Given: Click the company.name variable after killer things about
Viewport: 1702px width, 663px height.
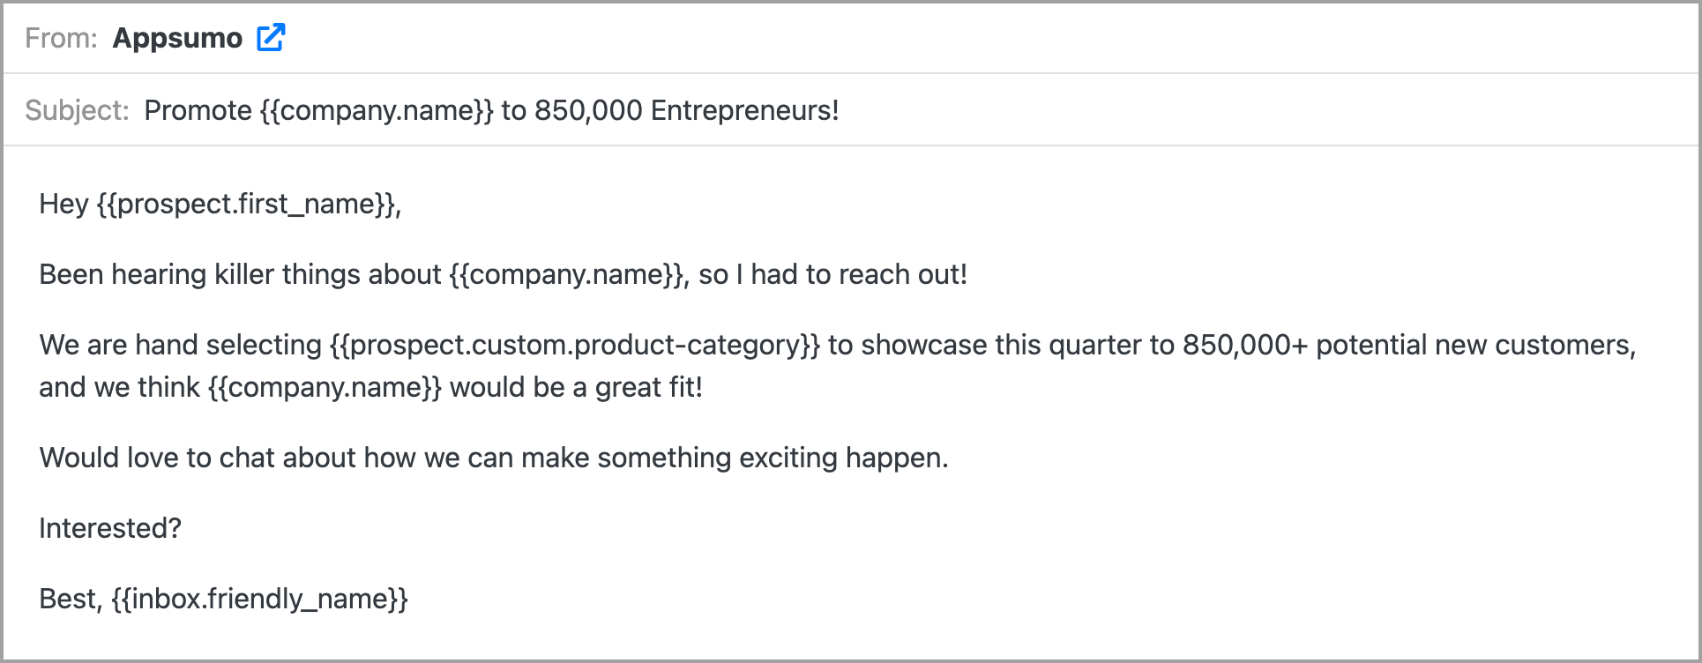Looking at the screenshot, I should 566,274.
